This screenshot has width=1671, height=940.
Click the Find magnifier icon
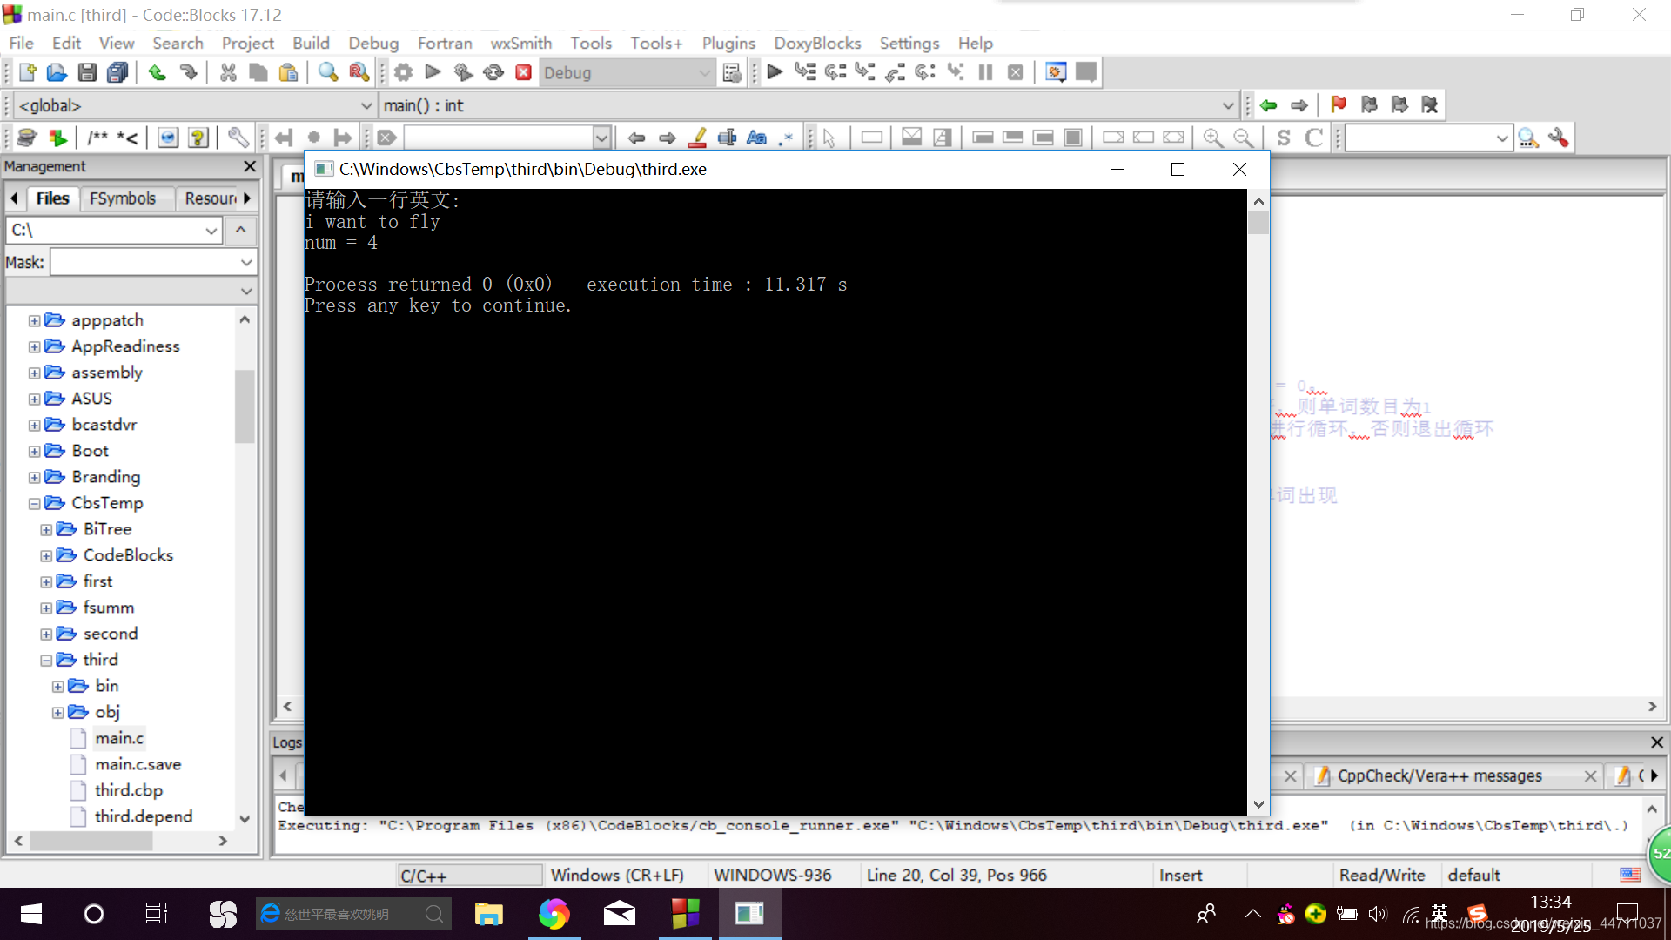[x=328, y=72]
